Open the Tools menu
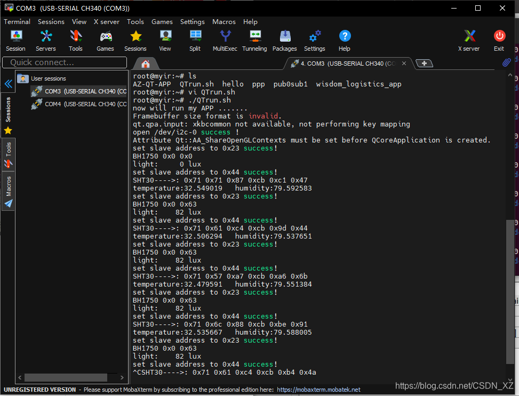The height and width of the screenshot is (396, 519). pyautogui.click(x=135, y=22)
